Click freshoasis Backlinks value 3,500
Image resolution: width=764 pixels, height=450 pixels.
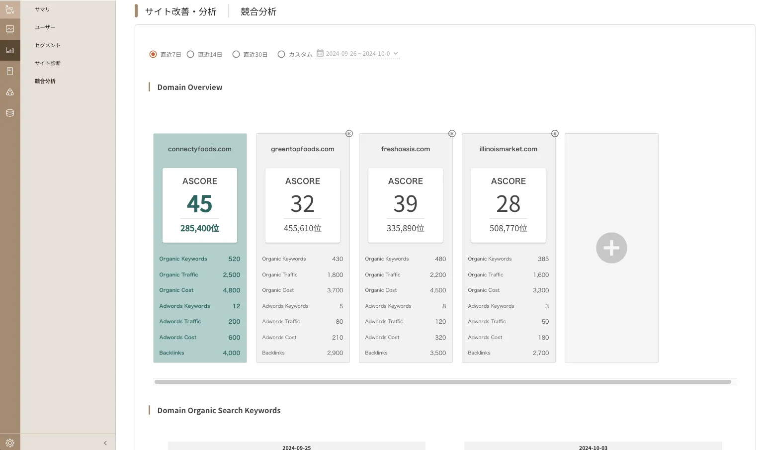(438, 353)
